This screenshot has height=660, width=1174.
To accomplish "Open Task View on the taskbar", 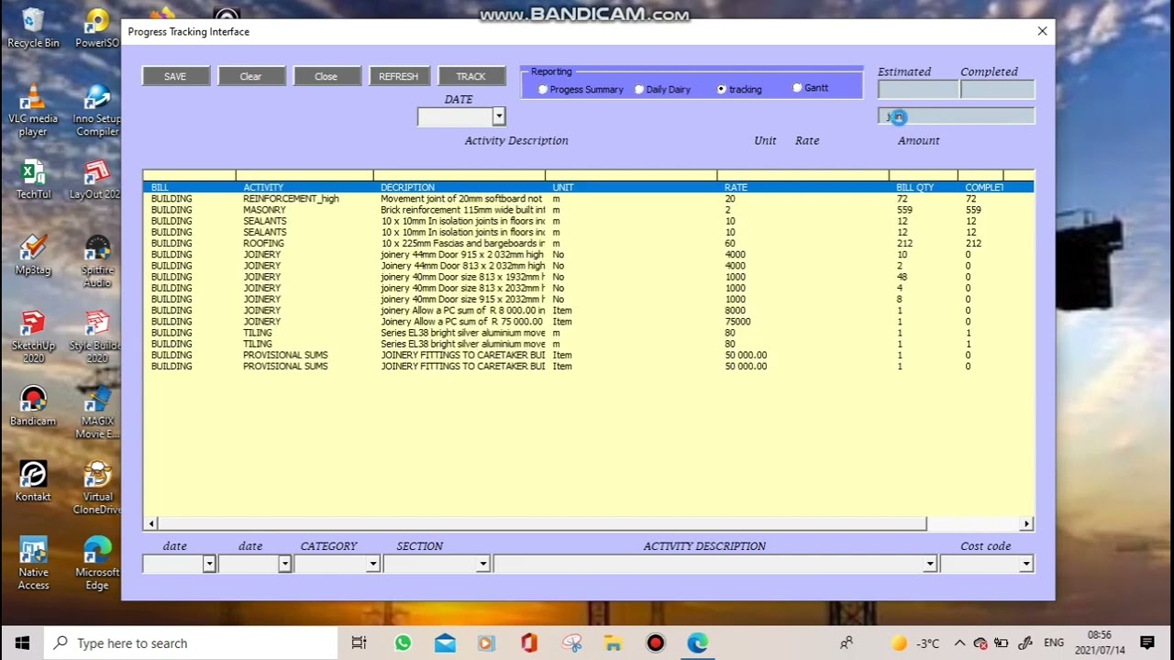I will 359,643.
